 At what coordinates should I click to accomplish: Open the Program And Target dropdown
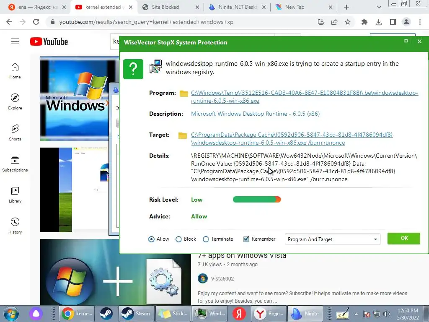pyautogui.click(x=332, y=239)
